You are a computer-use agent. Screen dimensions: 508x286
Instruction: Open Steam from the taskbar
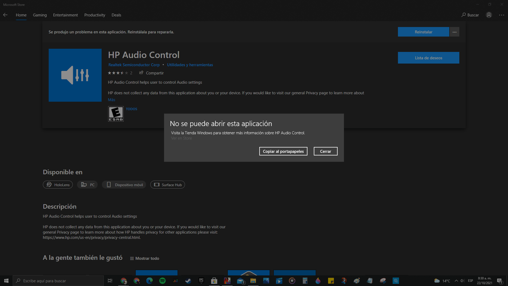point(188,281)
